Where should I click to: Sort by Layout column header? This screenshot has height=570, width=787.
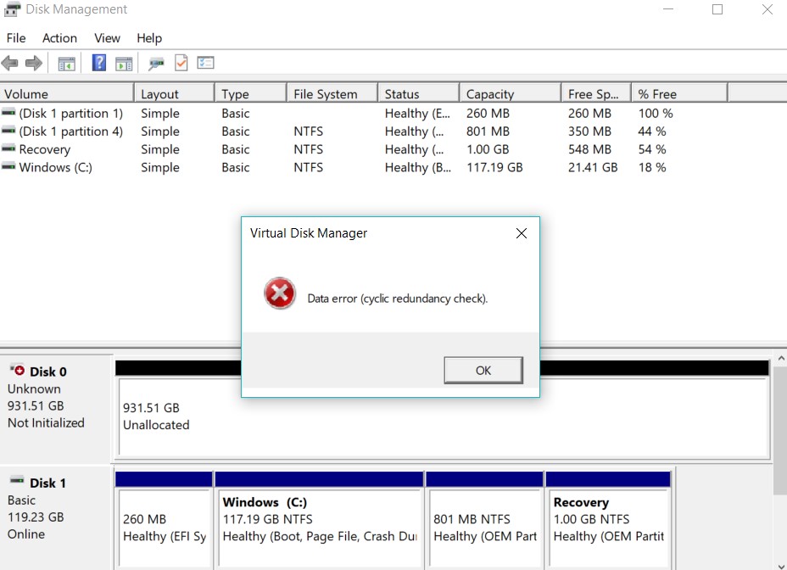tap(175, 94)
